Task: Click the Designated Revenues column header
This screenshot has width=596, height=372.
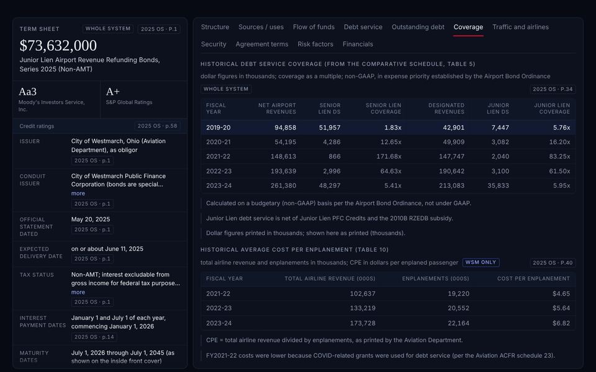Action: coord(446,108)
